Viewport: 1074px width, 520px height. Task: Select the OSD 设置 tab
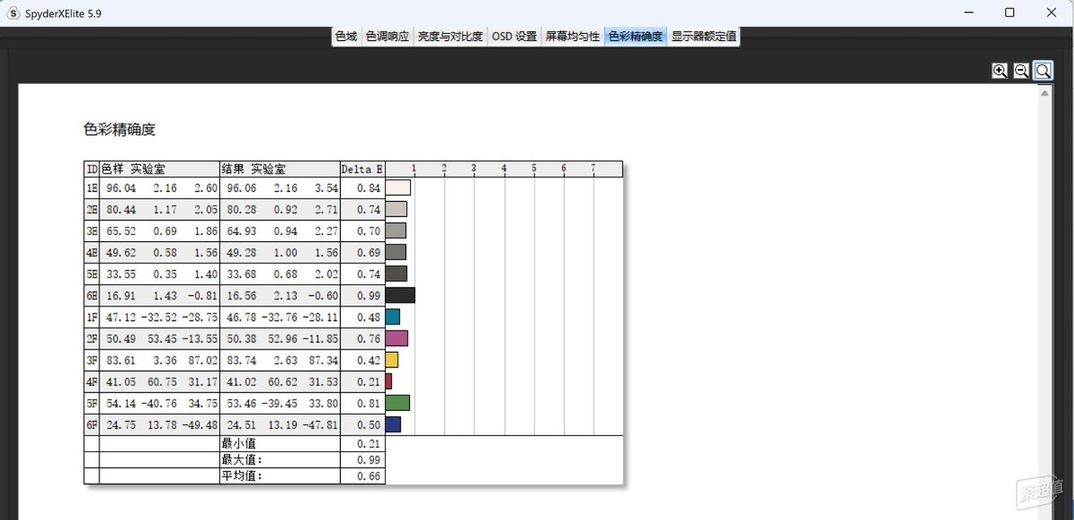(515, 37)
